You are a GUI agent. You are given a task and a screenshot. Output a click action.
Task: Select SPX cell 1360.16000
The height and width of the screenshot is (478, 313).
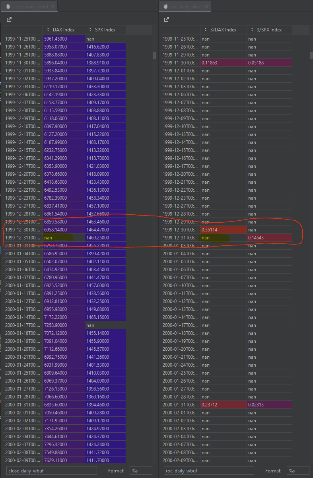(x=105, y=397)
